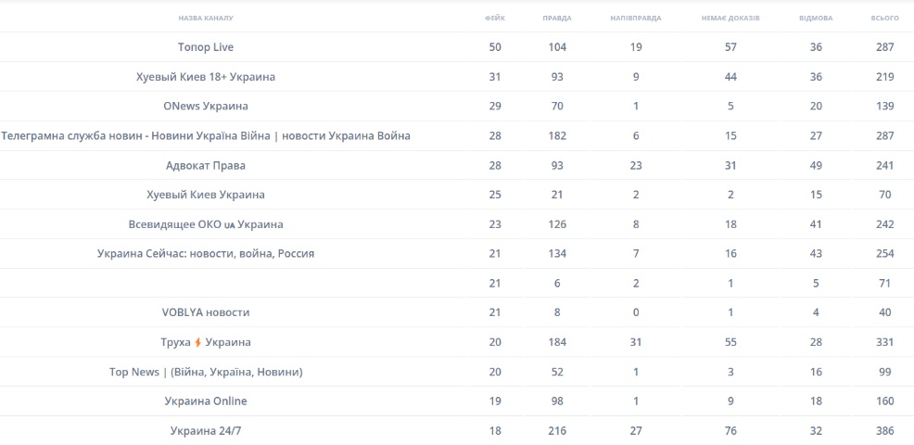914x445 pixels.
Task: Open Top News (Війна, Україна, Новини) channel
Action: pos(206,373)
